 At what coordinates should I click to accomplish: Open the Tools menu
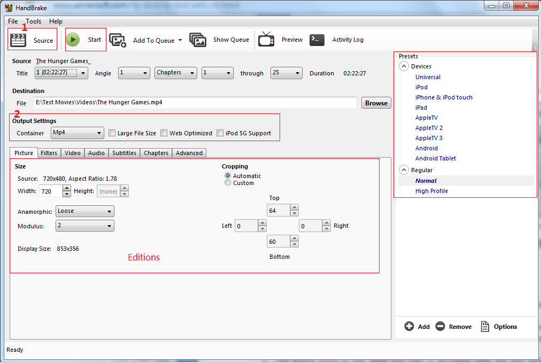(33, 21)
